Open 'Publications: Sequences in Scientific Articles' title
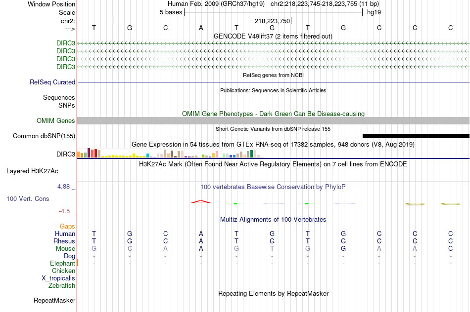The image size is (470, 312). click(273, 90)
